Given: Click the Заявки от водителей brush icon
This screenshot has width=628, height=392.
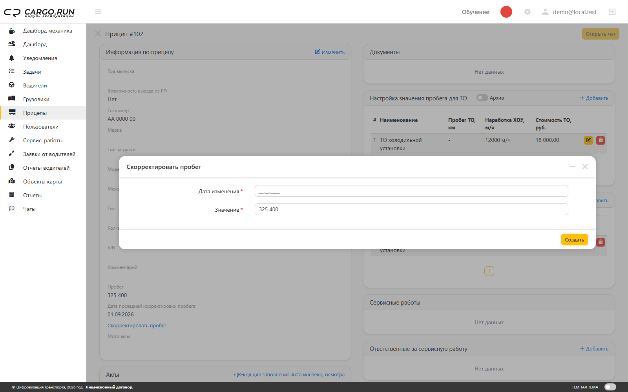Looking at the screenshot, I should pos(12,154).
